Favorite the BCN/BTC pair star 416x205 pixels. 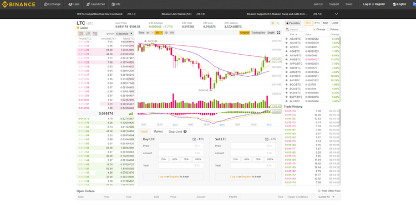point(287,93)
